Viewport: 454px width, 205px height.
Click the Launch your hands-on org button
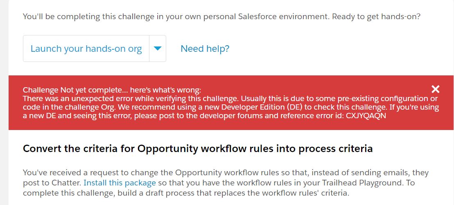pyautogui.click(x=86, y=49)
